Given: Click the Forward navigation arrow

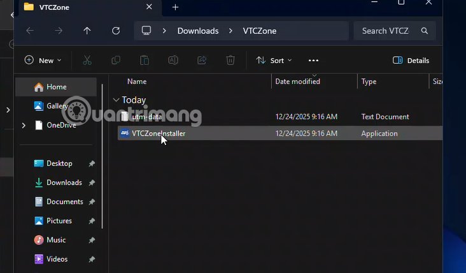Looking at the screenshot, I should [59, 31].
